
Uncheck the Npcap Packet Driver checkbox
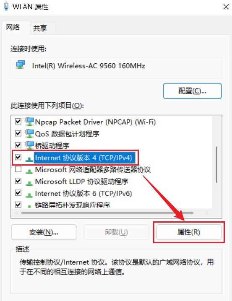click(18, 121)
